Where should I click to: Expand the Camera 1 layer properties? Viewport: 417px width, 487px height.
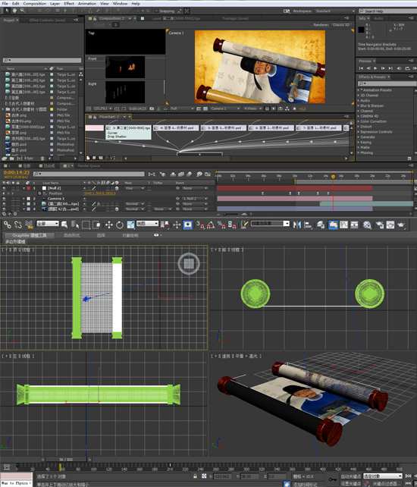tap(24, 199)
